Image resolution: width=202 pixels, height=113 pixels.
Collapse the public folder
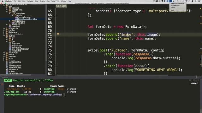tap(4, 36)
